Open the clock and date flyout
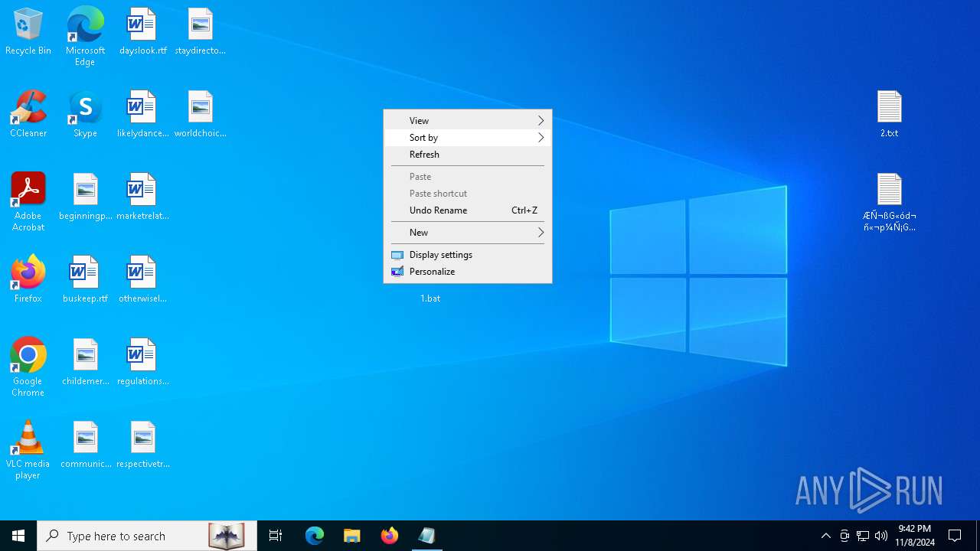 click(915, 536)
